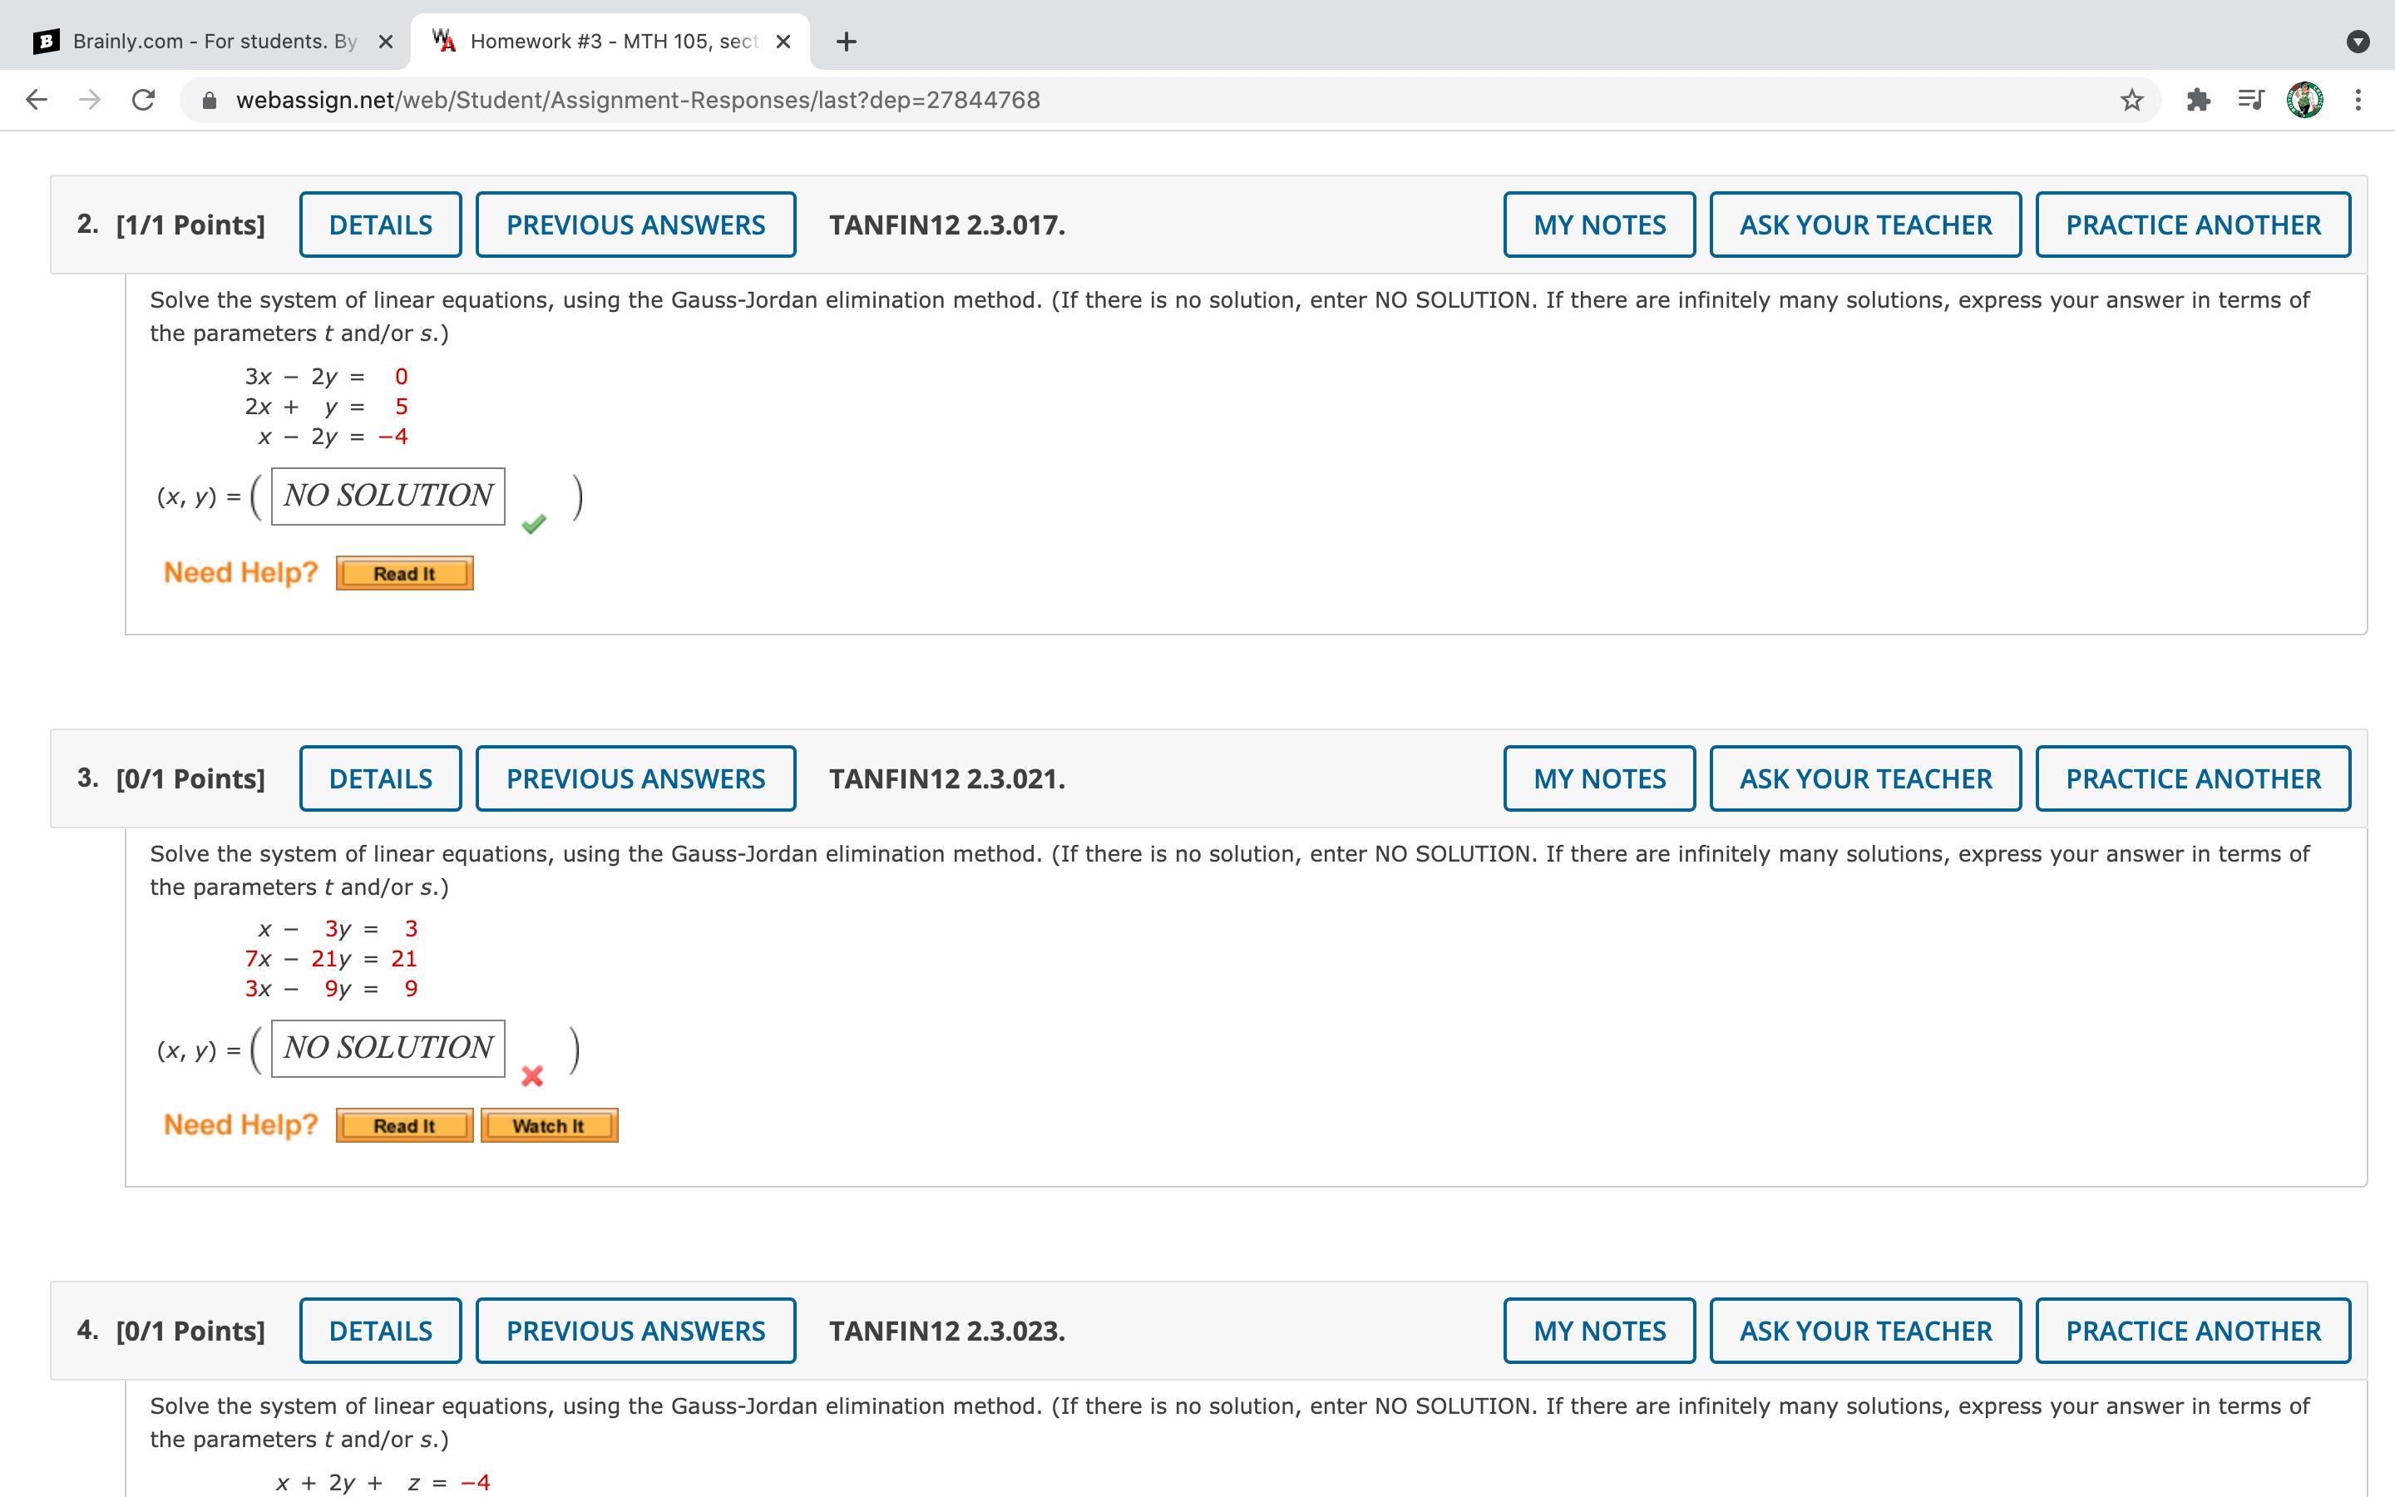
Task: Bookmark this page with the star icon
Action: [2131, 100]
